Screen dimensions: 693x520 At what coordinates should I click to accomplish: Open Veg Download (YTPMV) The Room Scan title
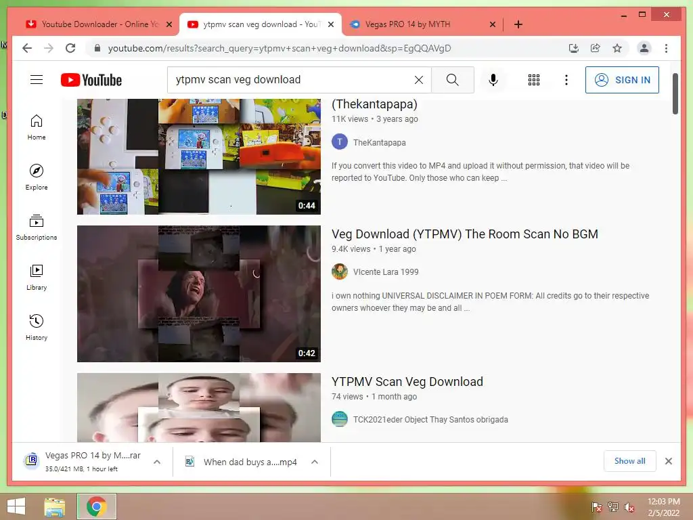pos(464,234)
